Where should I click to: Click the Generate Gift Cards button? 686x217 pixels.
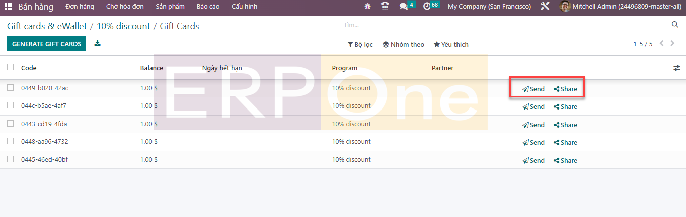[x=46, y=44]
